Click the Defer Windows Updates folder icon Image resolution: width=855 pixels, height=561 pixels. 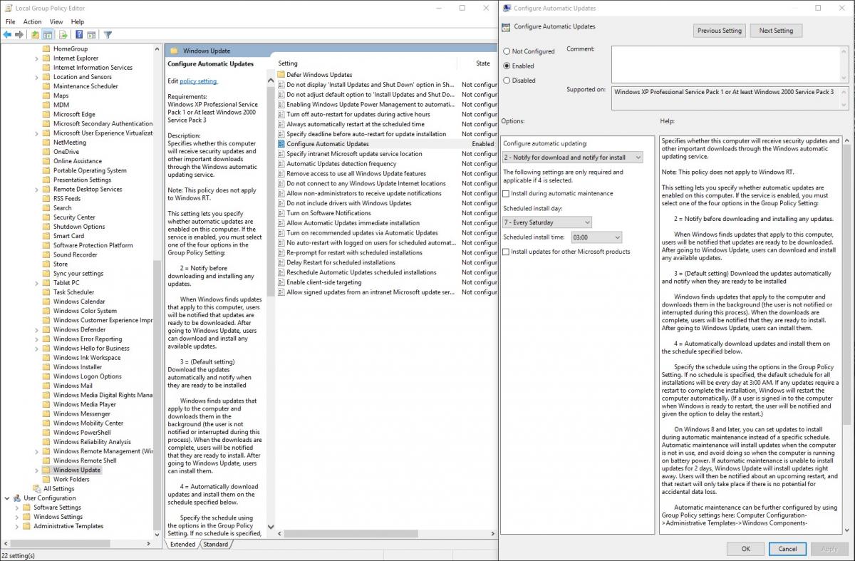coord(281,75)
